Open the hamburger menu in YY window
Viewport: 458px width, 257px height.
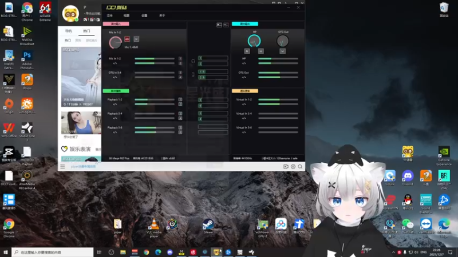pos(62,166)
